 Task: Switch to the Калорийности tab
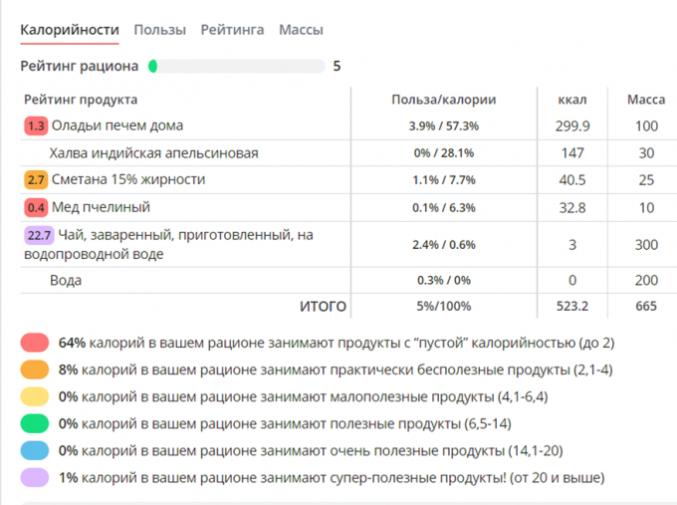pyautogui.click(x=70, y=30)
